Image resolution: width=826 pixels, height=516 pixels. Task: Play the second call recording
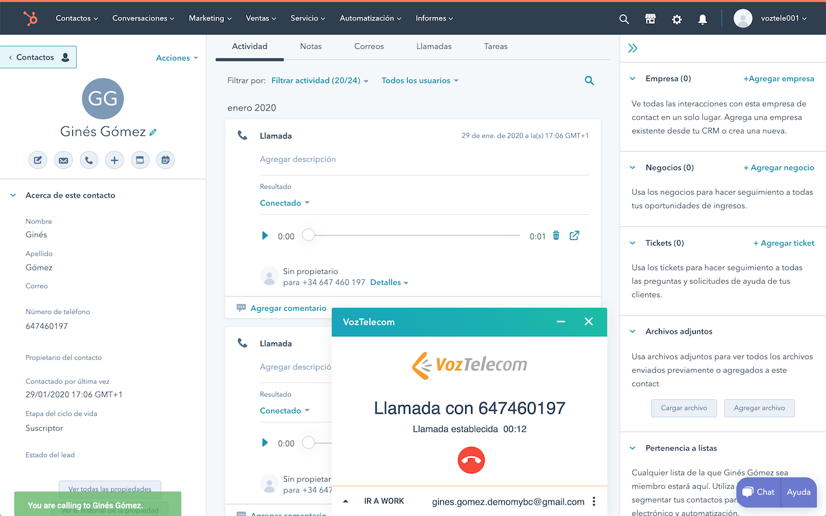pos(265,443)
